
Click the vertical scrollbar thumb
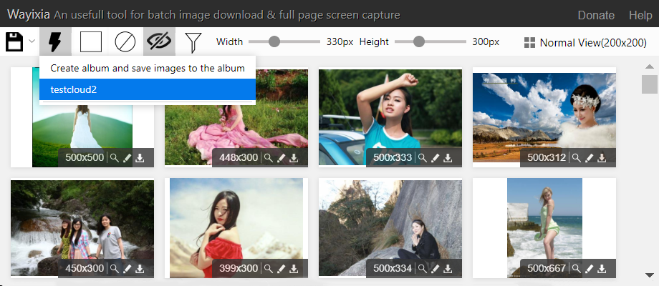pos(650,84)
